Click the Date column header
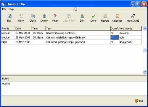 click(x=23, y=28)
